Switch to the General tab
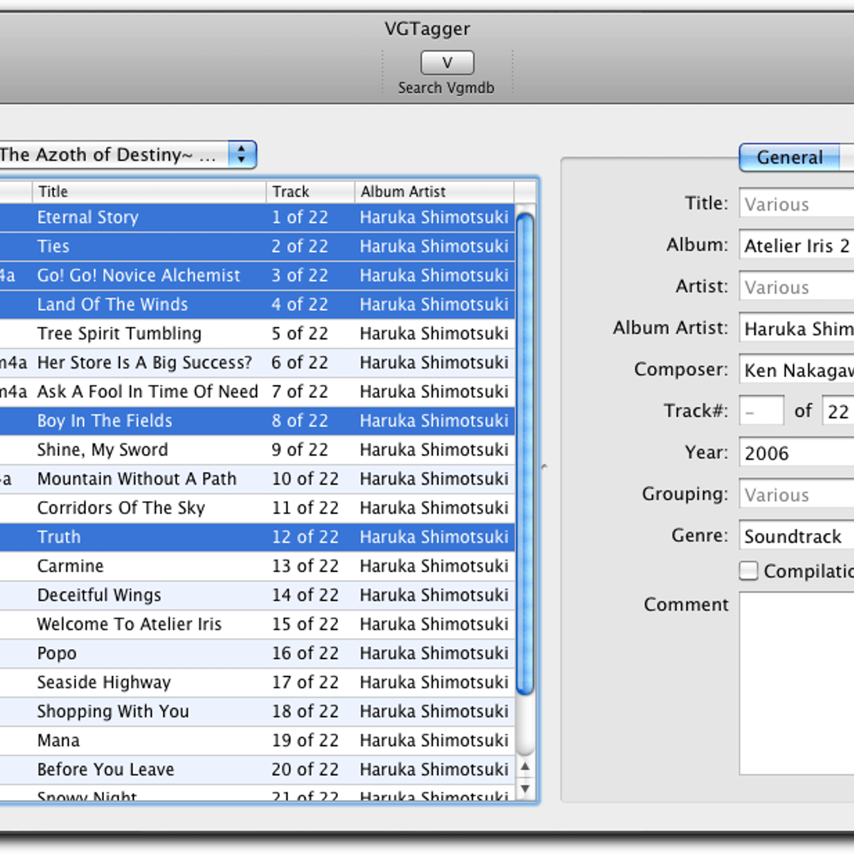 pyautogui.click(x=789, y=157)
